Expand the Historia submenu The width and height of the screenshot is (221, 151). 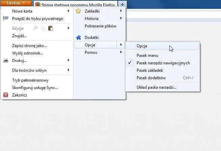92,19
